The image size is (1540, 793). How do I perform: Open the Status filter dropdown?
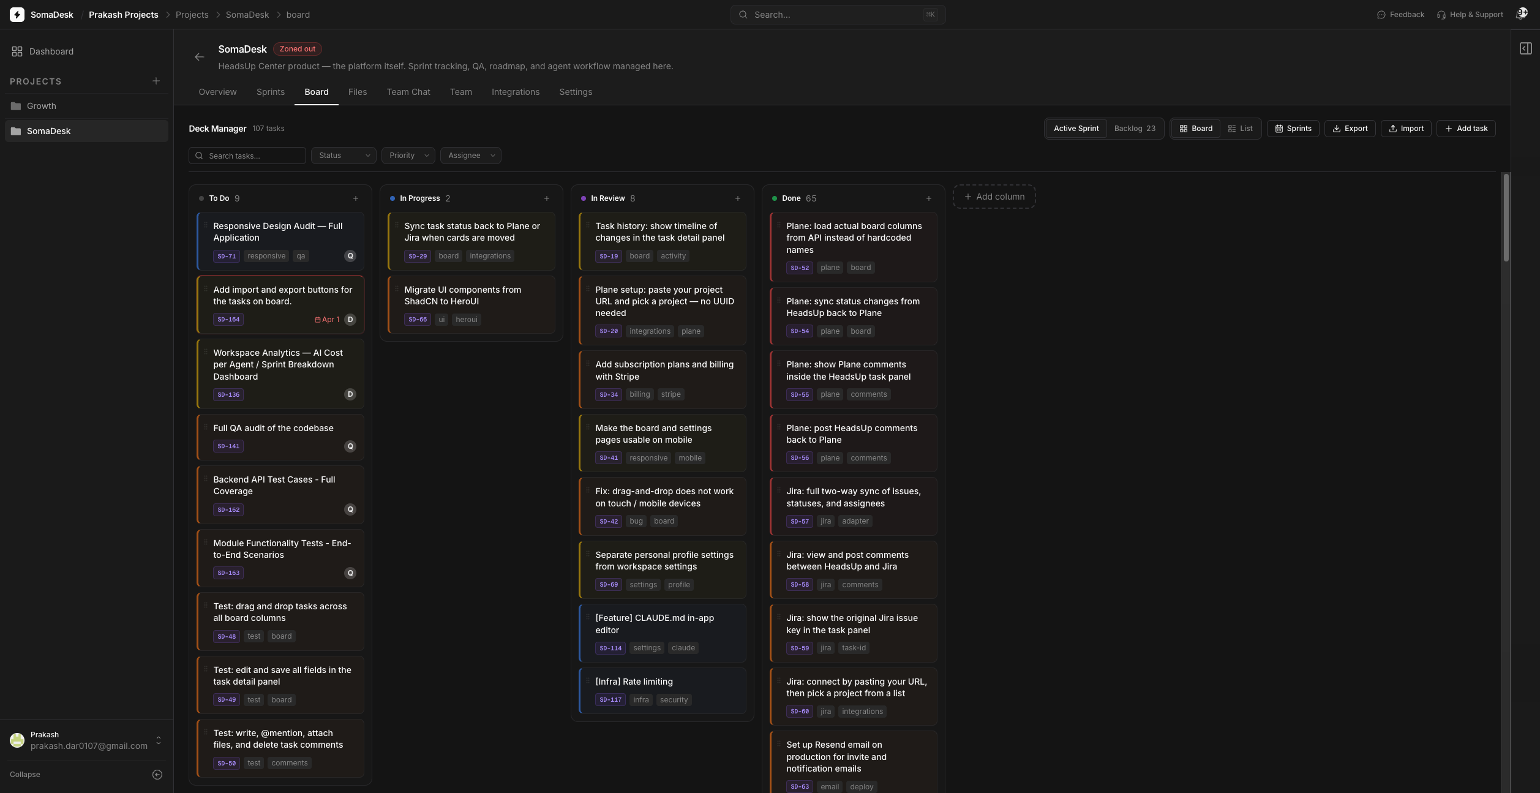point(344,156)
